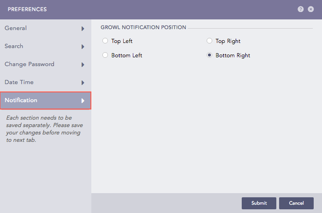Open the General preferences tab
Screen dimensions: 322x213
(16, 28)
